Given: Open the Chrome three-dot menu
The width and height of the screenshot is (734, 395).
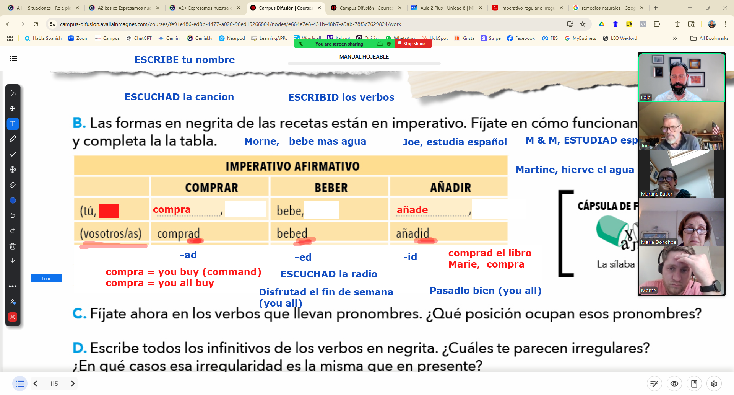Looking at the screenshot, I should 725,24.
